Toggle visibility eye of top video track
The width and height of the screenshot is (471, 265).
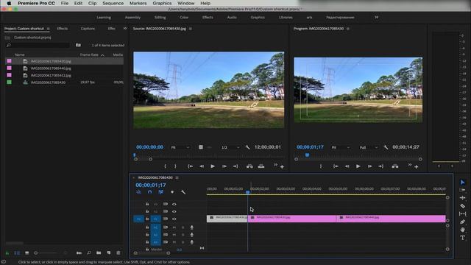(174, 204)
